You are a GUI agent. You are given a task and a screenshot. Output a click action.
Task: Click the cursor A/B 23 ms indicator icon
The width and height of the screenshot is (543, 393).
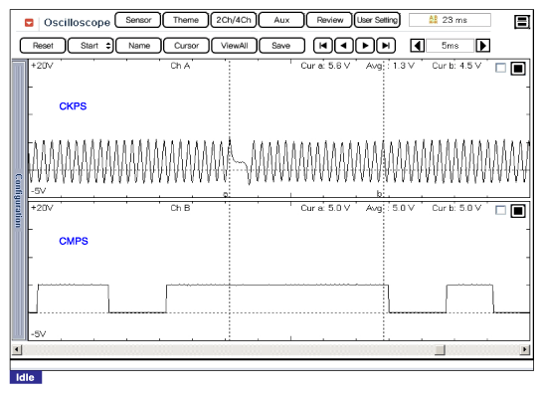(433, 20)
